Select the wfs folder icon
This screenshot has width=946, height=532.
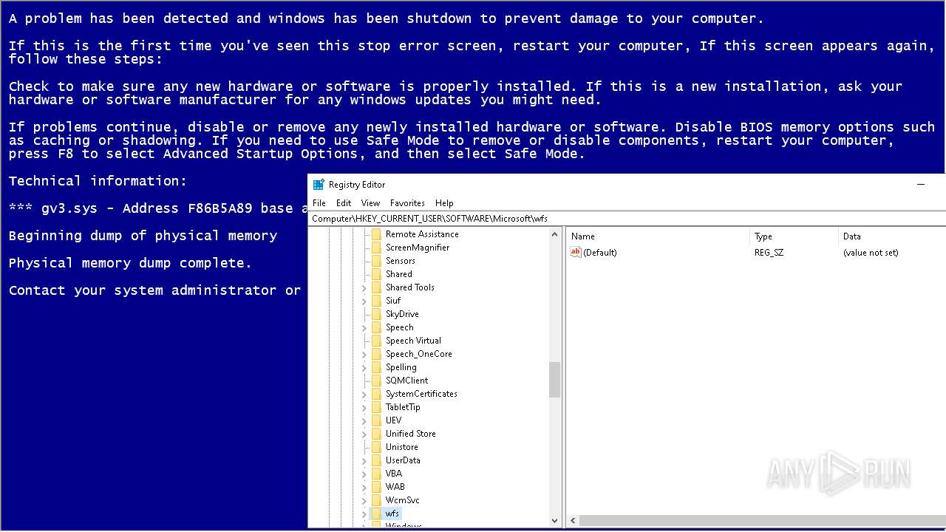[376, 514]
